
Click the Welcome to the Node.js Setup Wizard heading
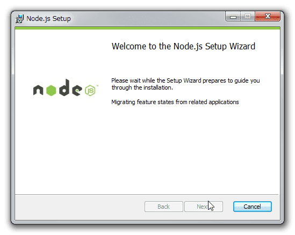183,46
